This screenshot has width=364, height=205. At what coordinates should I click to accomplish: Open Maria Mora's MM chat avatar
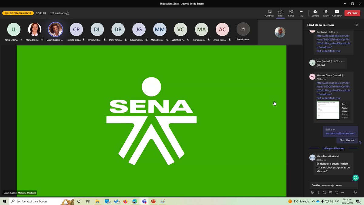(312, 157)
